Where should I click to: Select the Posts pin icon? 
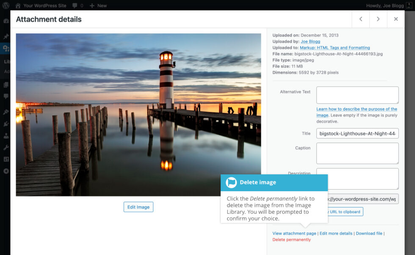click(x=6, y=36)
